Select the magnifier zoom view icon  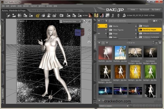point(89,34)
